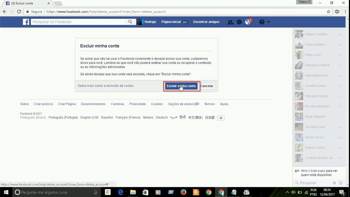Screen dimensions: 350x197
Task: Click the new message compose icon in chat
Action: [341, 183]
